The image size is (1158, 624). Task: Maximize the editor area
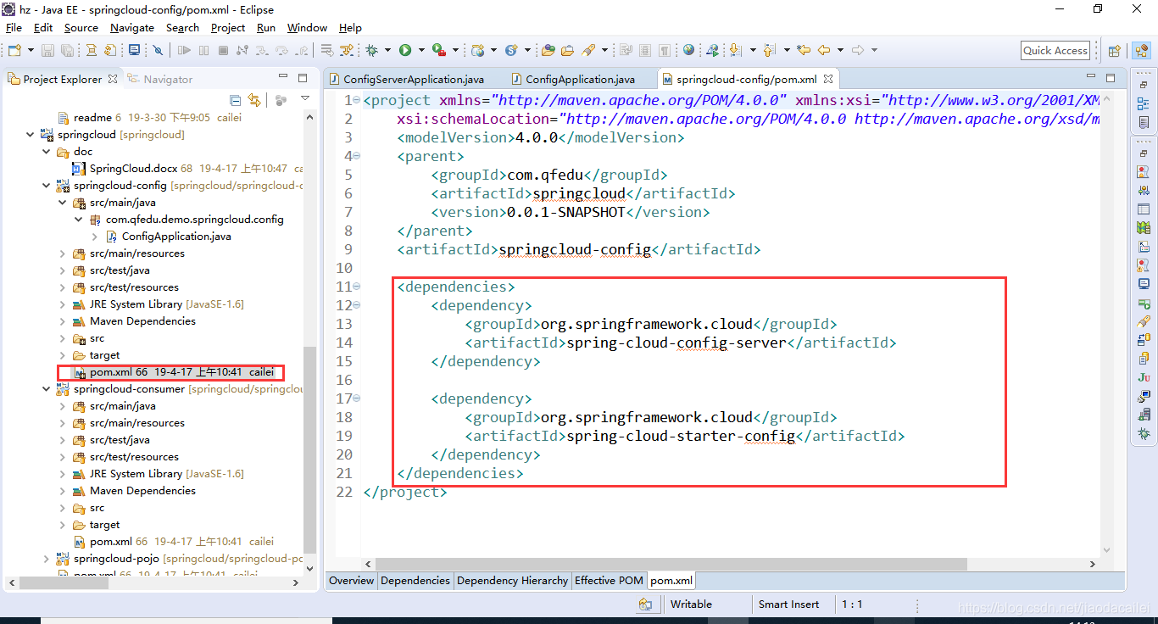[x=1111, y=78]
